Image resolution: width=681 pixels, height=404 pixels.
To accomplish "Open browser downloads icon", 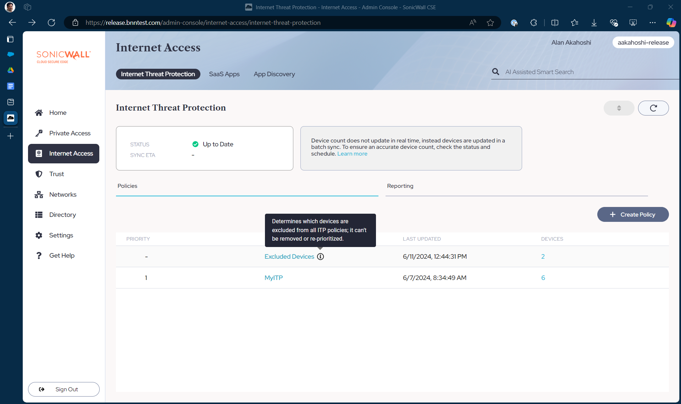I will tap(594, 23).
